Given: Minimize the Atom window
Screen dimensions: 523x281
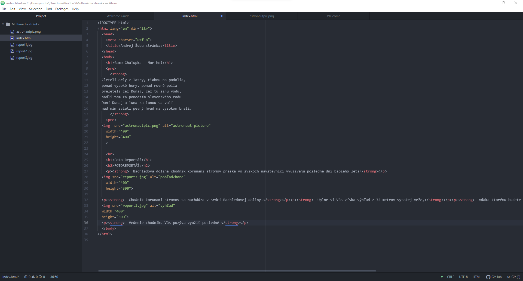Looking at the screenshot, I should [x=491, y=3].
